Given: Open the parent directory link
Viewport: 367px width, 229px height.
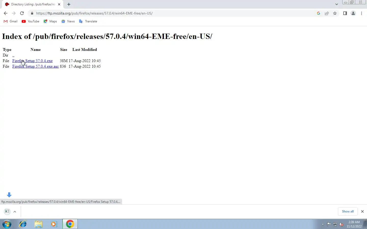Looking at the screenshot, I should click(x=13, y=55).
